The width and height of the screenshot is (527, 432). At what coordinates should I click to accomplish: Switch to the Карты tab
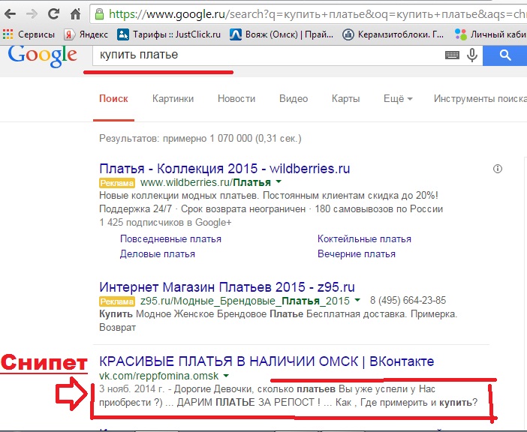tap(346, 99)
